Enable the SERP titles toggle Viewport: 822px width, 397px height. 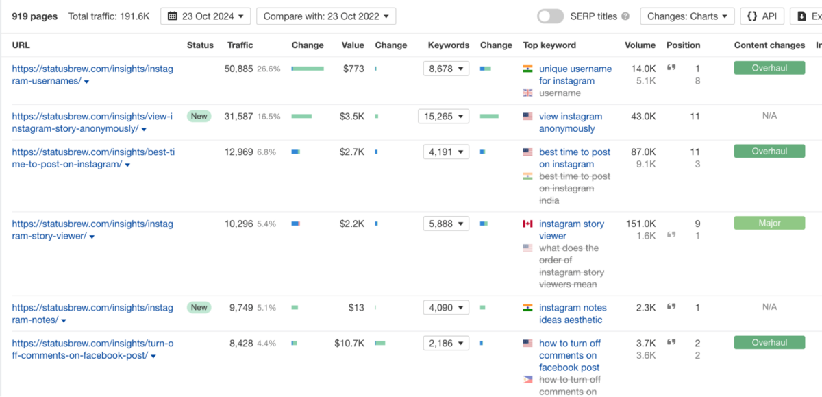(551, 16)
